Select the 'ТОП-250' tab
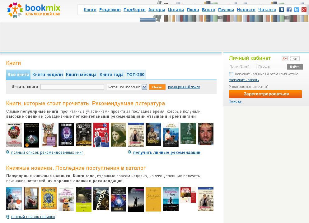The width and height of the screenshot is (309, 223). (135, 75)
